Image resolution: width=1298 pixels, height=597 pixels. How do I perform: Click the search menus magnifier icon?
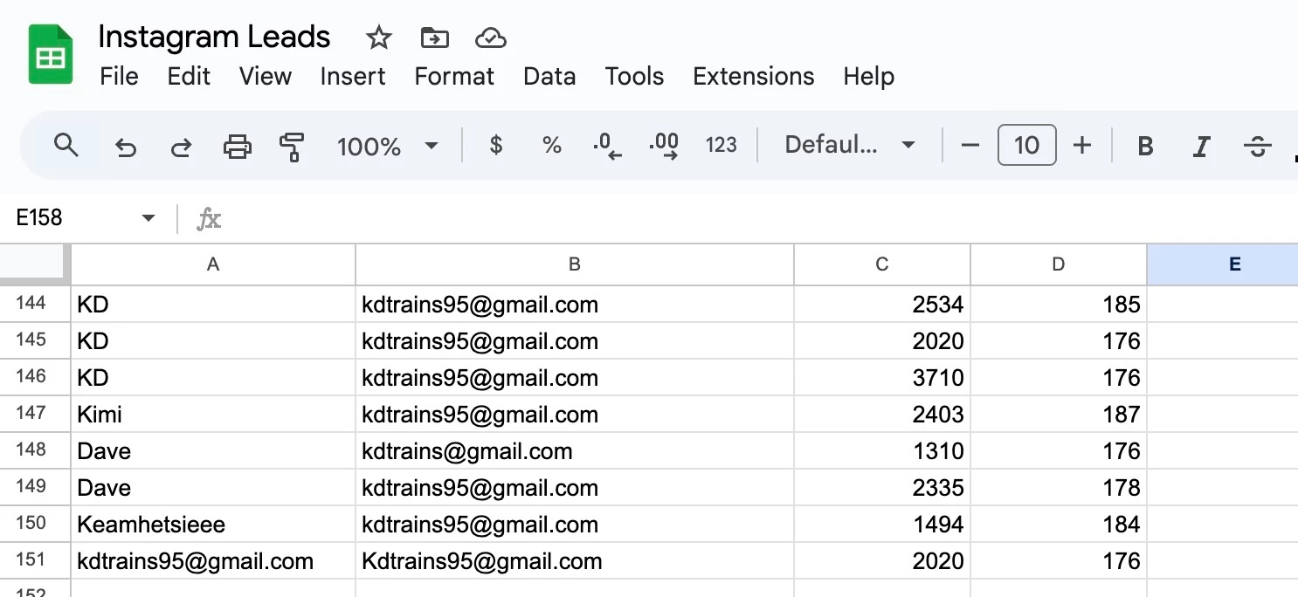click(x=66, y=145)
